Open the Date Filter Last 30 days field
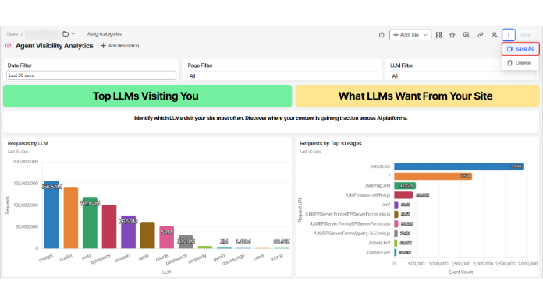The image size is (543, 305). [x=91, y=75]
